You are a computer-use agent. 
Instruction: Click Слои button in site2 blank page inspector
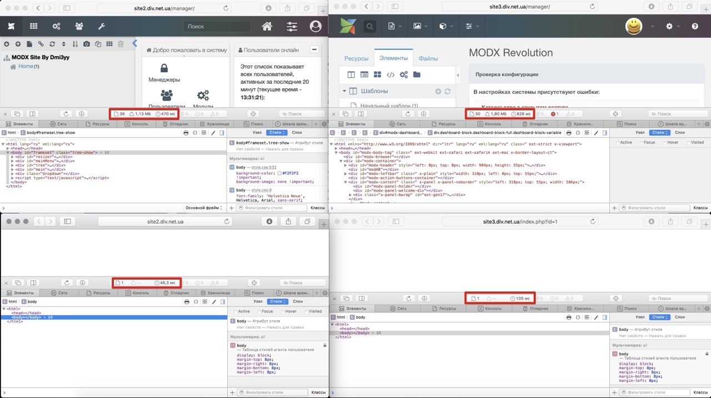[x=298, y=301]
